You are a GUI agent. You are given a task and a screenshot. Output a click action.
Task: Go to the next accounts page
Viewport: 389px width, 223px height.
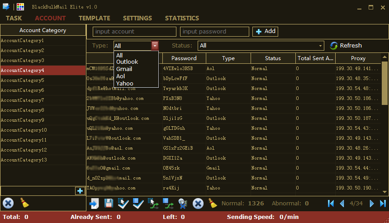(372, 204)
